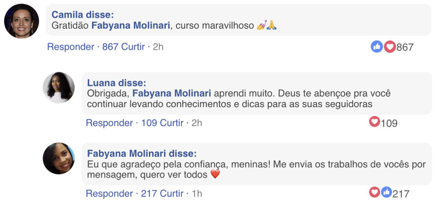Click the 'Luana disse:' author name
The height and width of the screenshot is (206, 438).
click(x=116, y=83)
